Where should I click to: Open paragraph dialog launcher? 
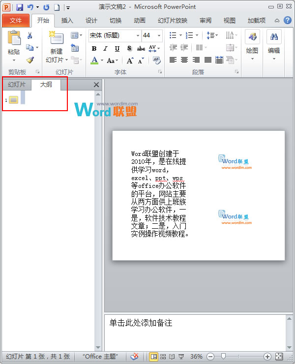[236, 72]
